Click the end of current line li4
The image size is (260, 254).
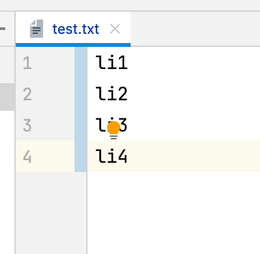click(129, 156)
